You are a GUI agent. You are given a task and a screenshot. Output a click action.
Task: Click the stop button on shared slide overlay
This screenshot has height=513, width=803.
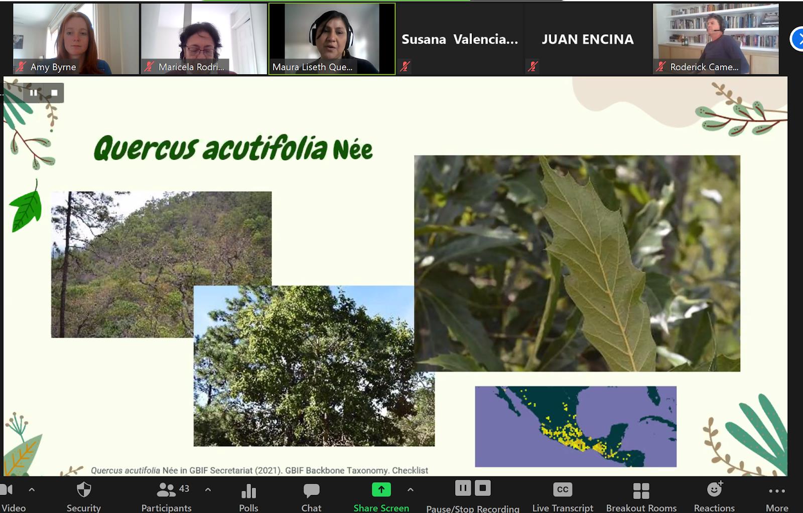[54, 93]
